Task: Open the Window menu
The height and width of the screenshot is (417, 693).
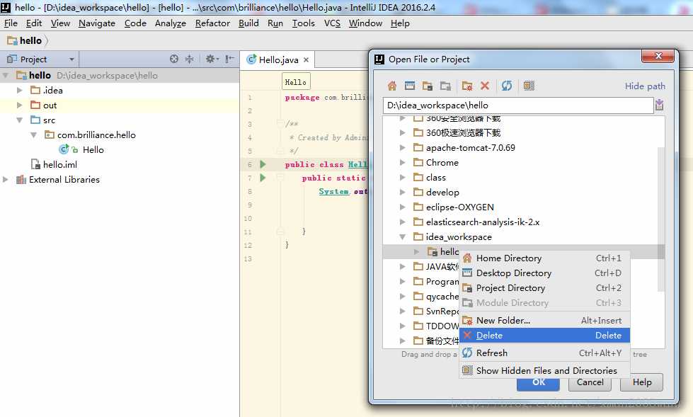Action: pyautogui.click(x=365, y=23)
